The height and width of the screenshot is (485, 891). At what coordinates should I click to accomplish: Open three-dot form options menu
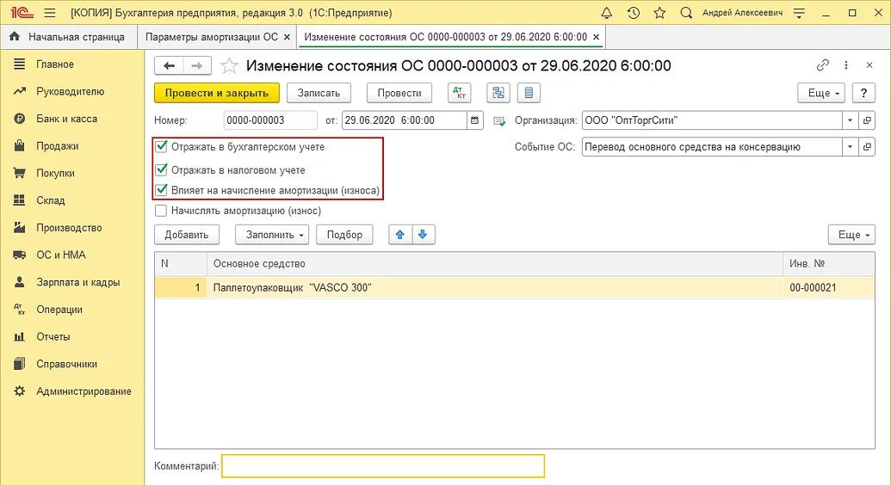click(846, 65)
